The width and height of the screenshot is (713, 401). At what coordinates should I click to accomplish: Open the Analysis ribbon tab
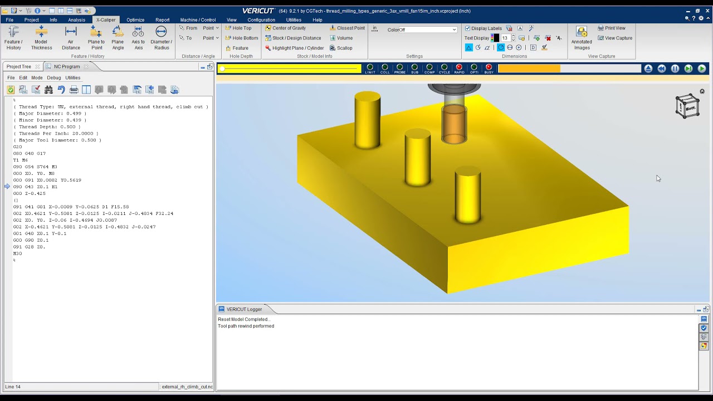click(x=77, y=19)
